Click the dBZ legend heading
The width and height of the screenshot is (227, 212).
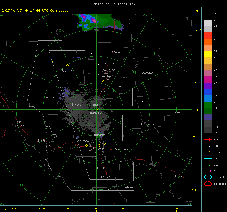(x=214, y=13)
